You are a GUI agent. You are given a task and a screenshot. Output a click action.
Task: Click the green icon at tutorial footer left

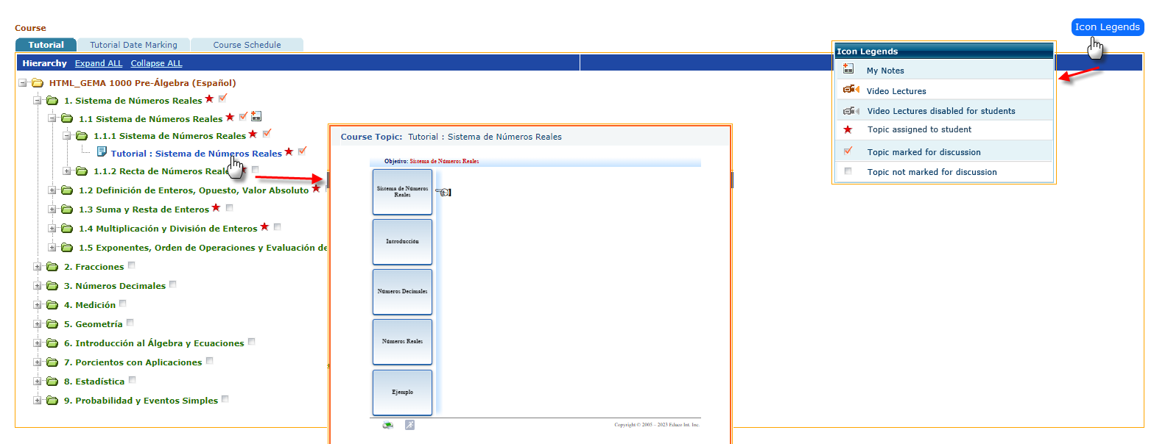tap(387, 425)
